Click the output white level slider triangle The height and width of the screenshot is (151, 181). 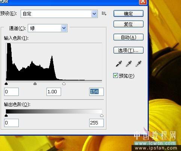pyautogui.click(x=102, y=115)
